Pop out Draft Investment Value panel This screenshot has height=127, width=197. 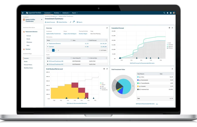point(172,69)
